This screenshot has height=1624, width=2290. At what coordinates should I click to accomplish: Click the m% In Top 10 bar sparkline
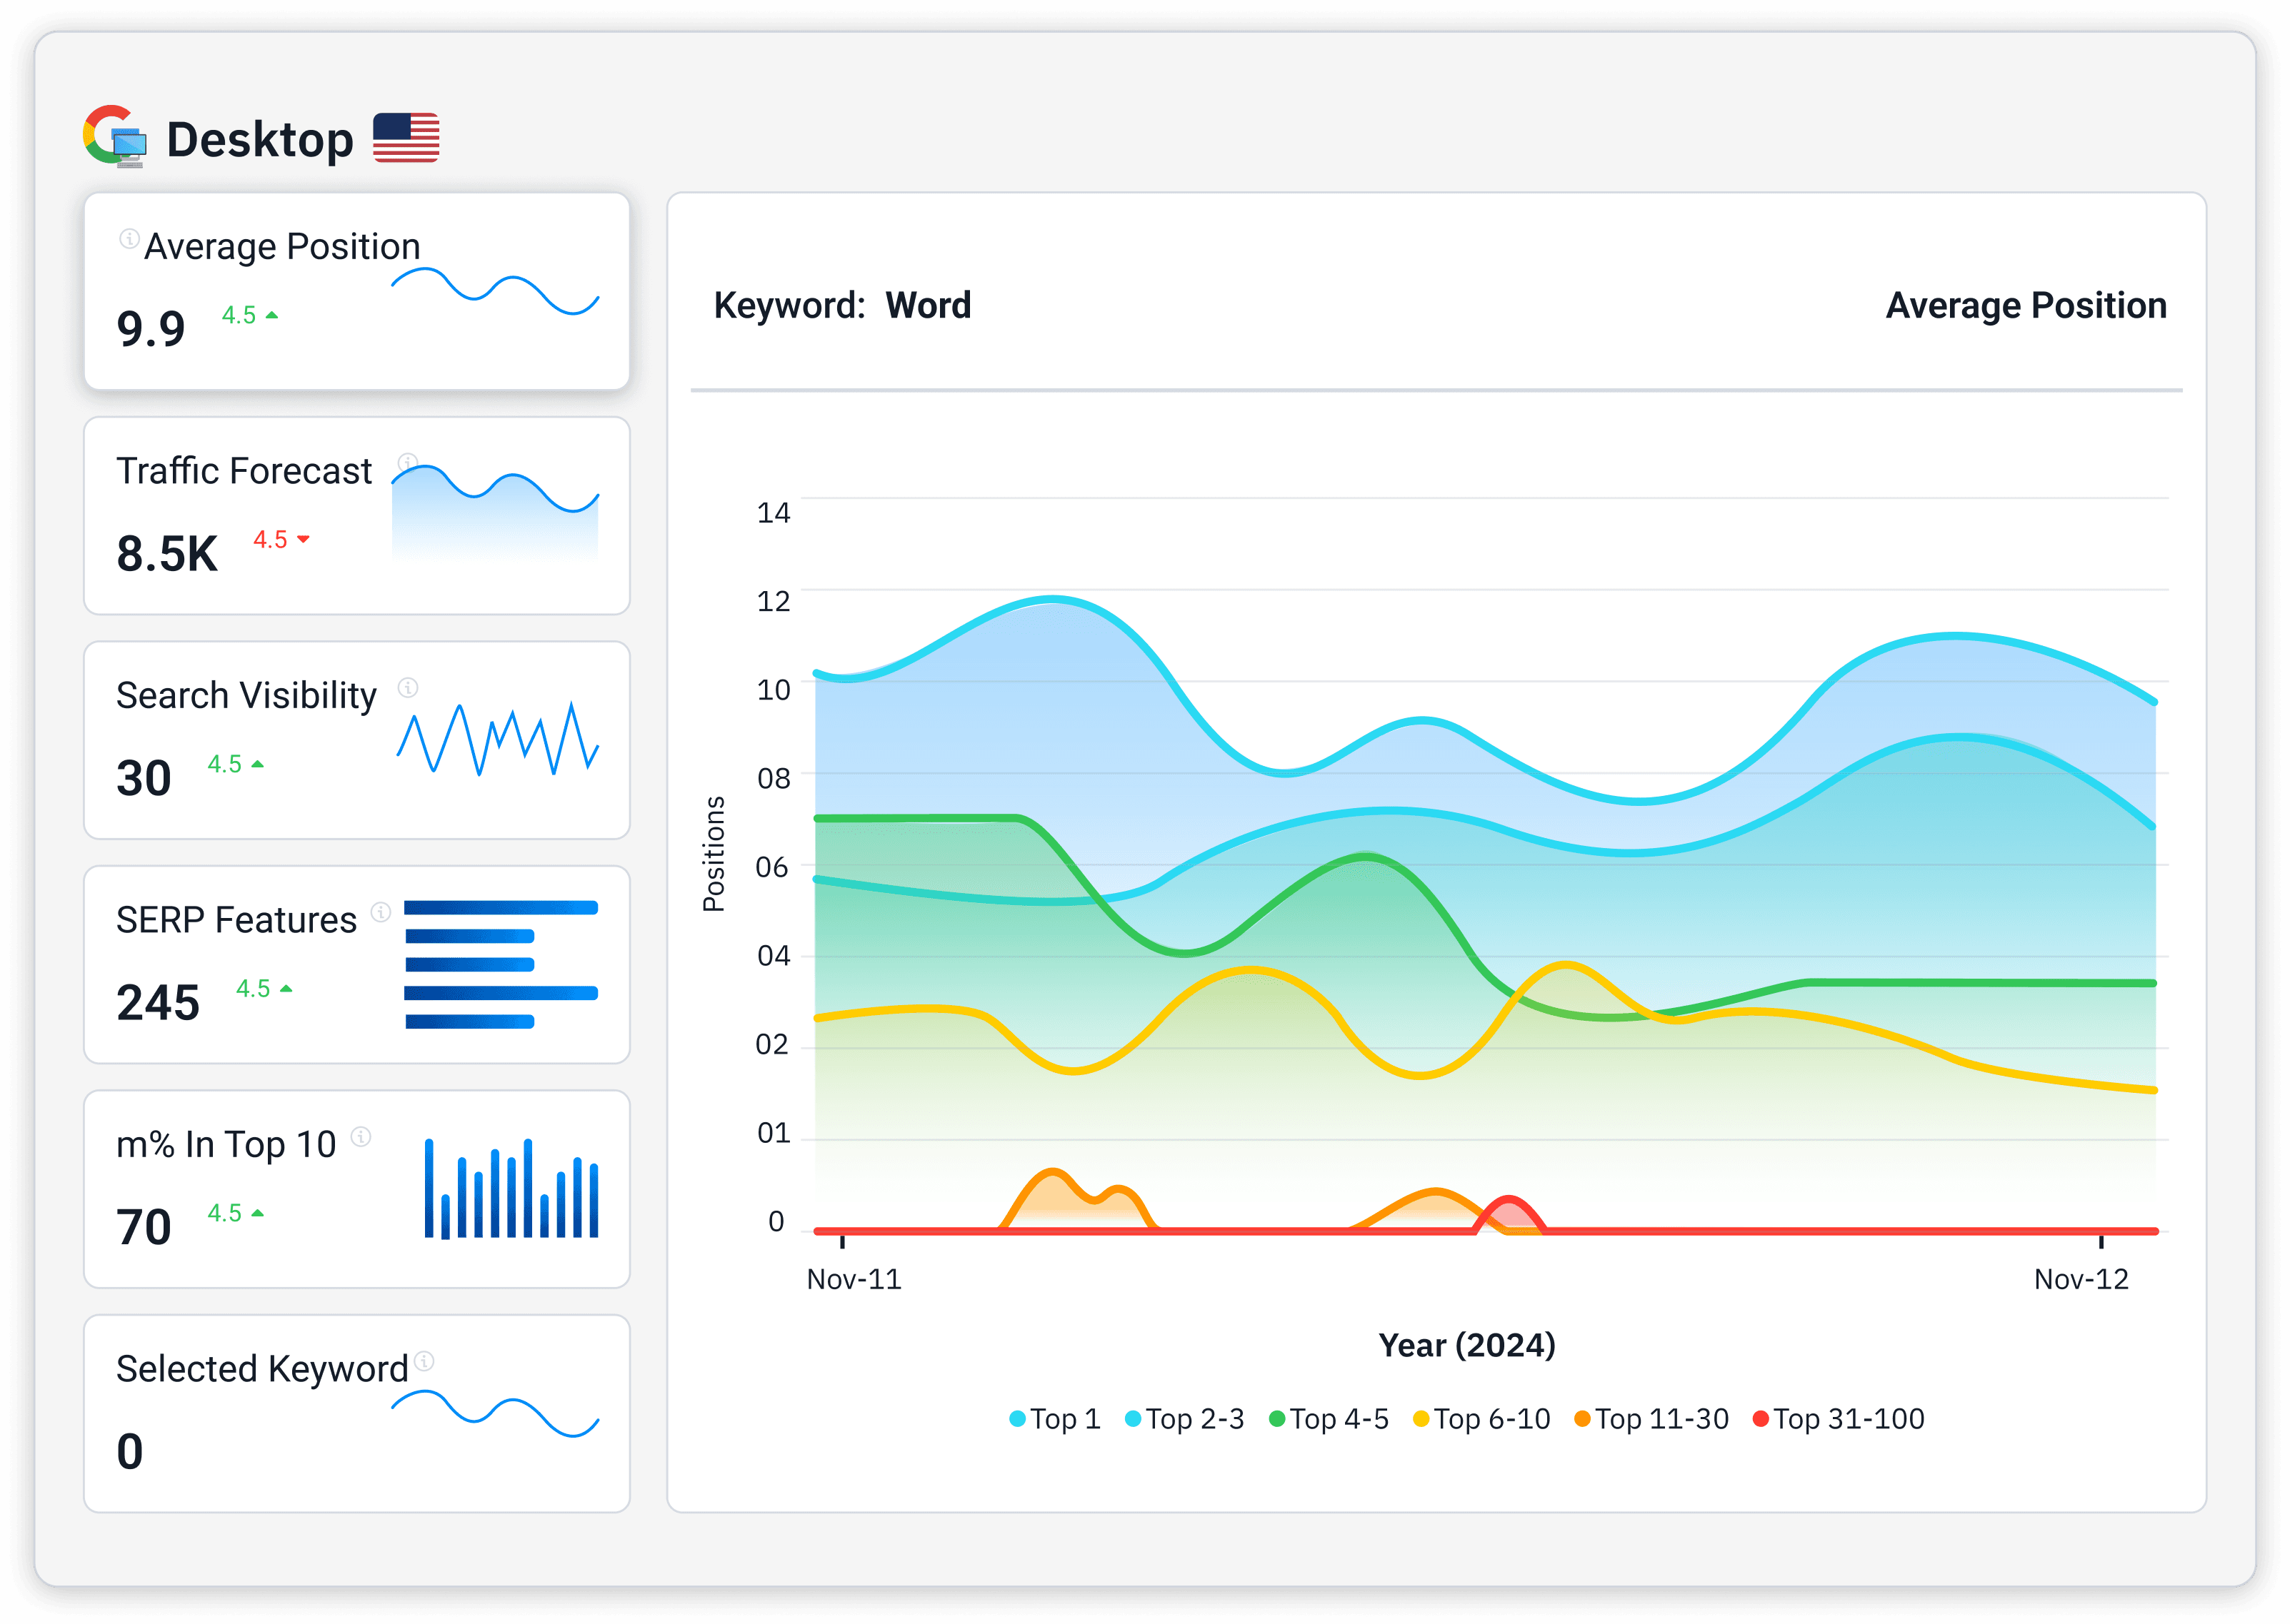click(511, 1189)
